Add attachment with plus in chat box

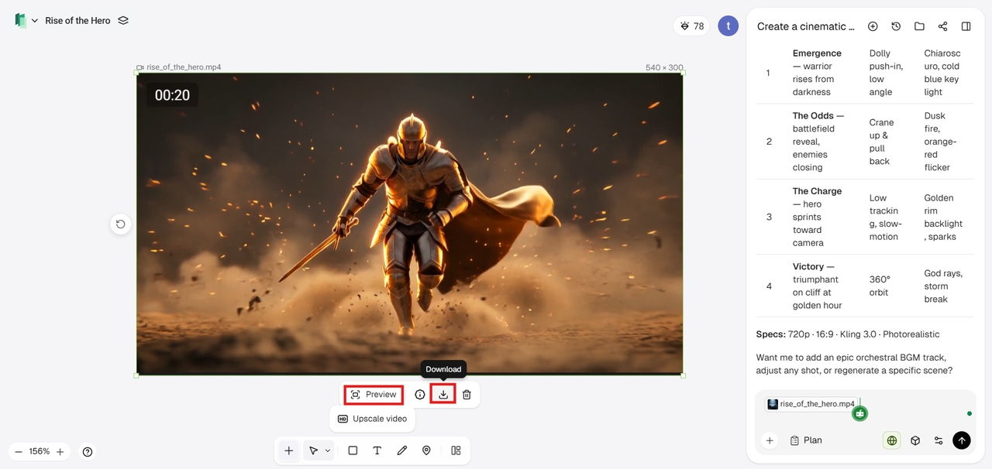pos(770,440)
